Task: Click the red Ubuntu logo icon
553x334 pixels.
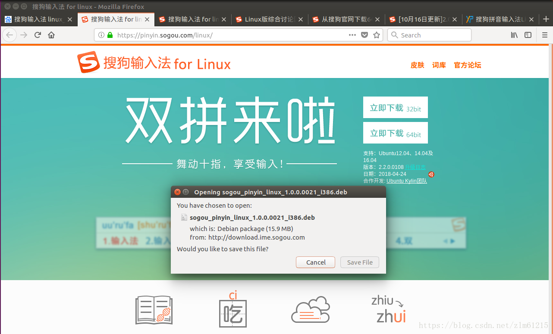Action: (x=431, y=174)
